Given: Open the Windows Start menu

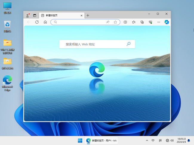Looking at the screenshot, I should click(x=80, y=141).
